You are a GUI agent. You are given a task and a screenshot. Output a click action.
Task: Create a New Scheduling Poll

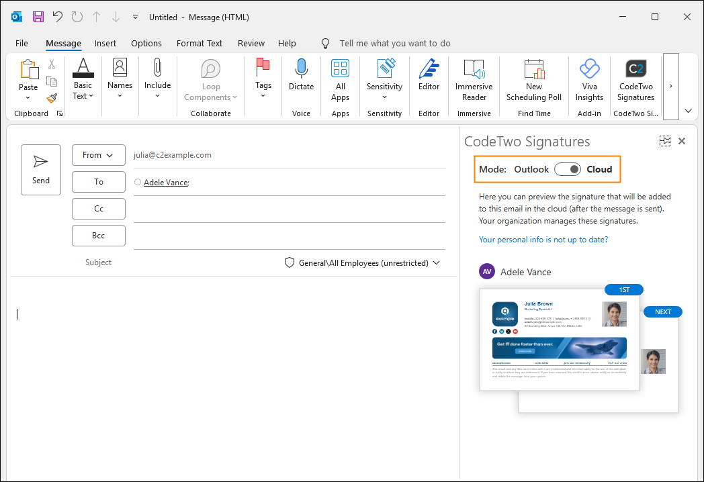(x=534, y=80)
